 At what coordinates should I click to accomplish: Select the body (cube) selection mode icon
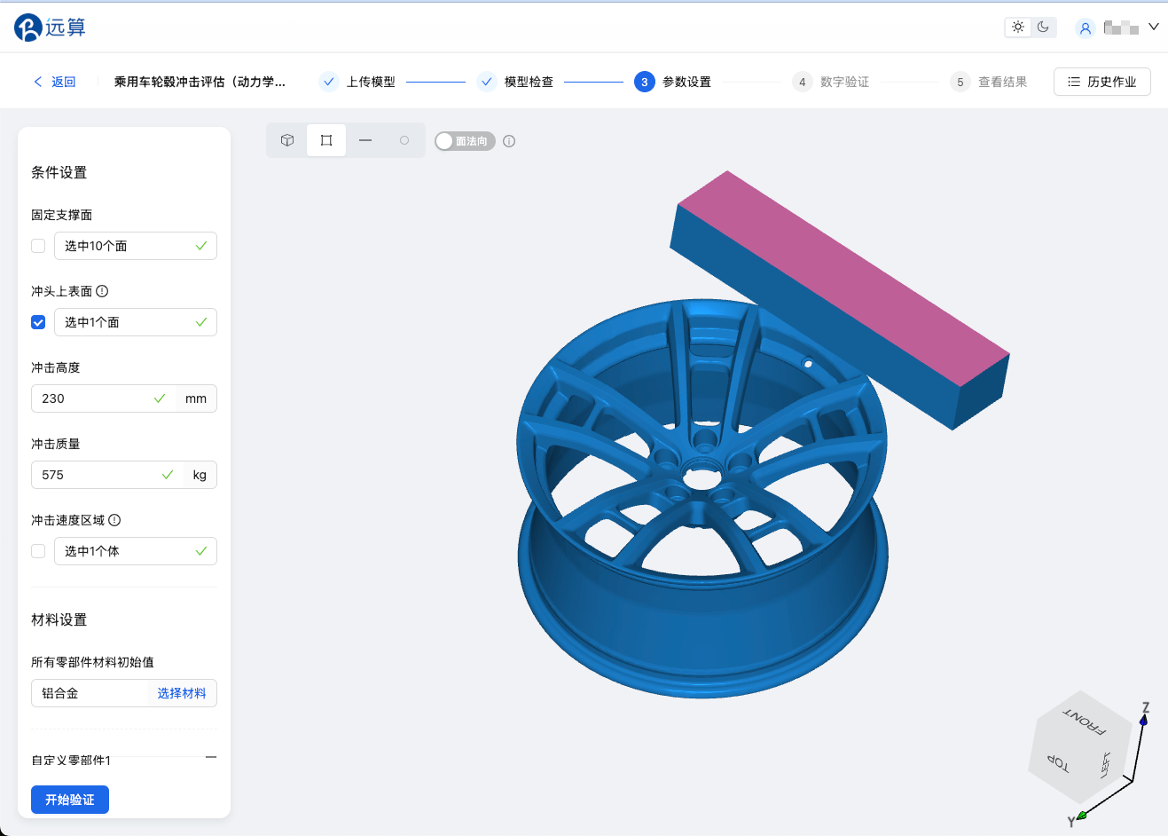coord(287,140)
